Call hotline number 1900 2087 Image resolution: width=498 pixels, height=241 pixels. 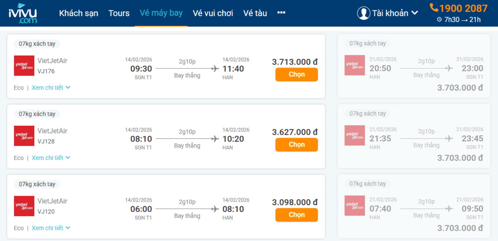463,8
